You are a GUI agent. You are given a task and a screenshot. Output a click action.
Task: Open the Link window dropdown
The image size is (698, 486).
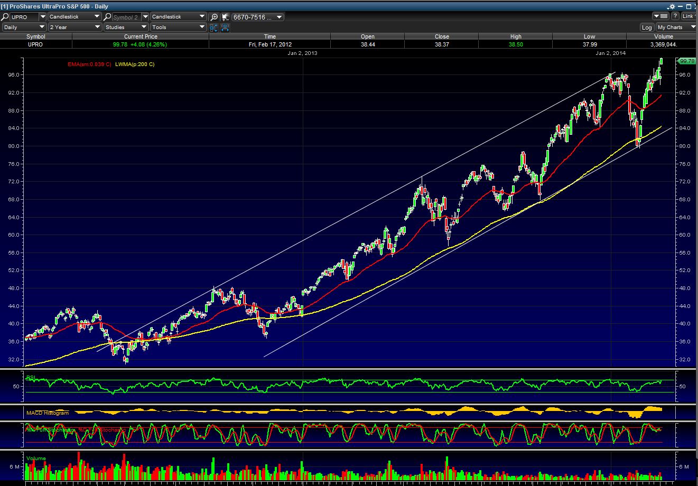click(688, 17)
